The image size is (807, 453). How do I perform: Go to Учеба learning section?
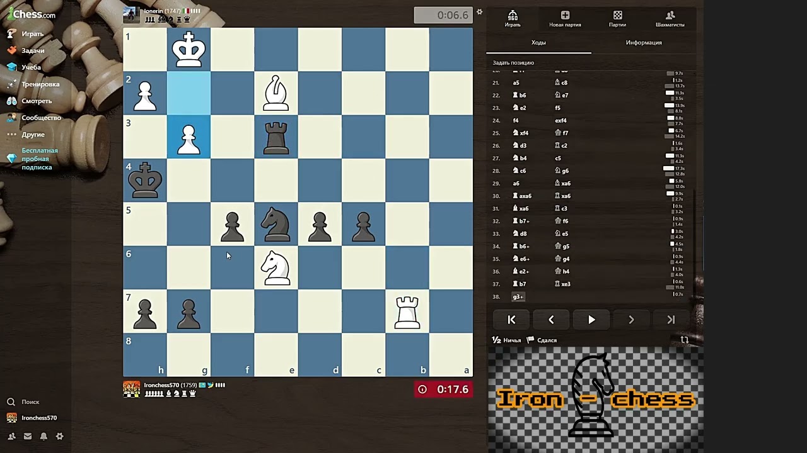click(x=25, y=67)
